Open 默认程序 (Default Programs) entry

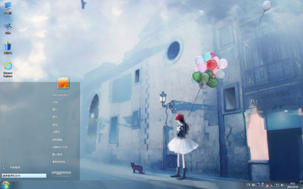[x=57, y=154]
